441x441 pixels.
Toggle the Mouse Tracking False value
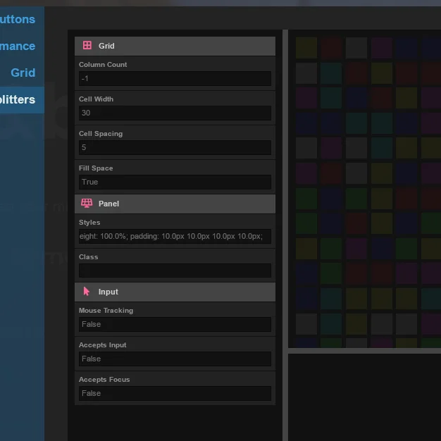175,324
